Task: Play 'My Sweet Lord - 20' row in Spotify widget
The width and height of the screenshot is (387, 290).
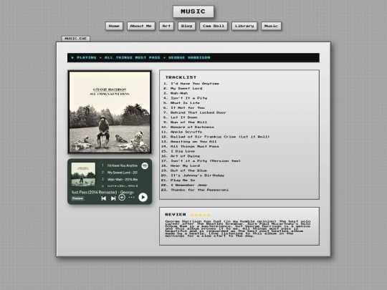Action: click(120, 173)
